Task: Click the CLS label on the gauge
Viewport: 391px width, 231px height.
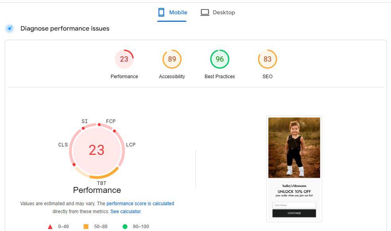Action: click(63, 145)
